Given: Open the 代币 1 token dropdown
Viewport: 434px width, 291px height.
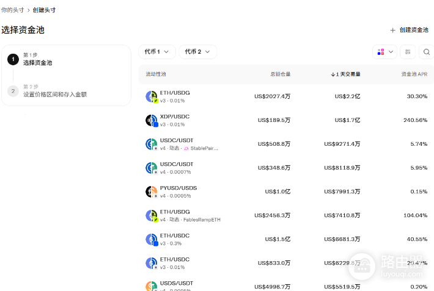Looking at the screenshot, I should (x=157, y=52).
